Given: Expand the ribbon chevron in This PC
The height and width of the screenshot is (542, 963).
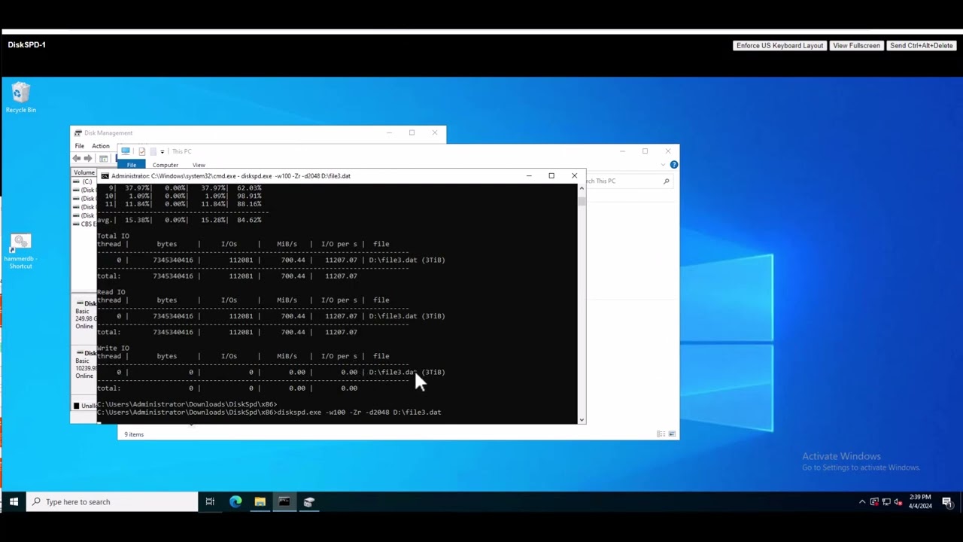Looking at the screenshot, I should (x=663, y=165).
